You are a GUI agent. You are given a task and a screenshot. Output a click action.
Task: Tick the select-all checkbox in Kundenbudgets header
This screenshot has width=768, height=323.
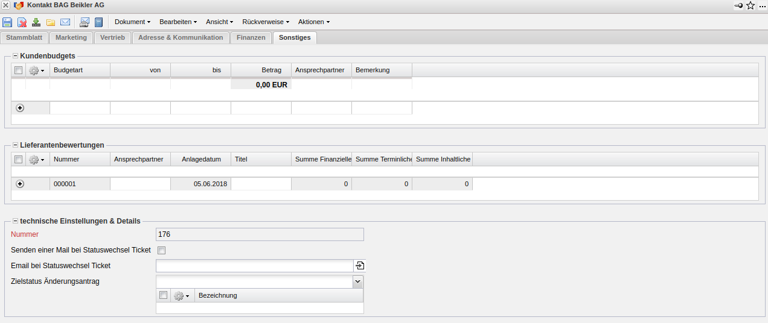(x=19, y=71)
